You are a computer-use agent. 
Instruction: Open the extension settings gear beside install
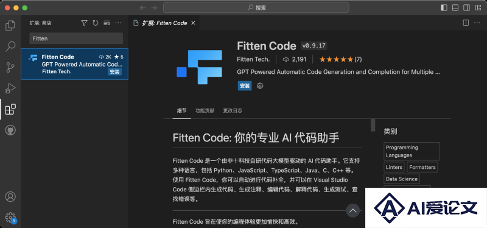coord(260,86)
